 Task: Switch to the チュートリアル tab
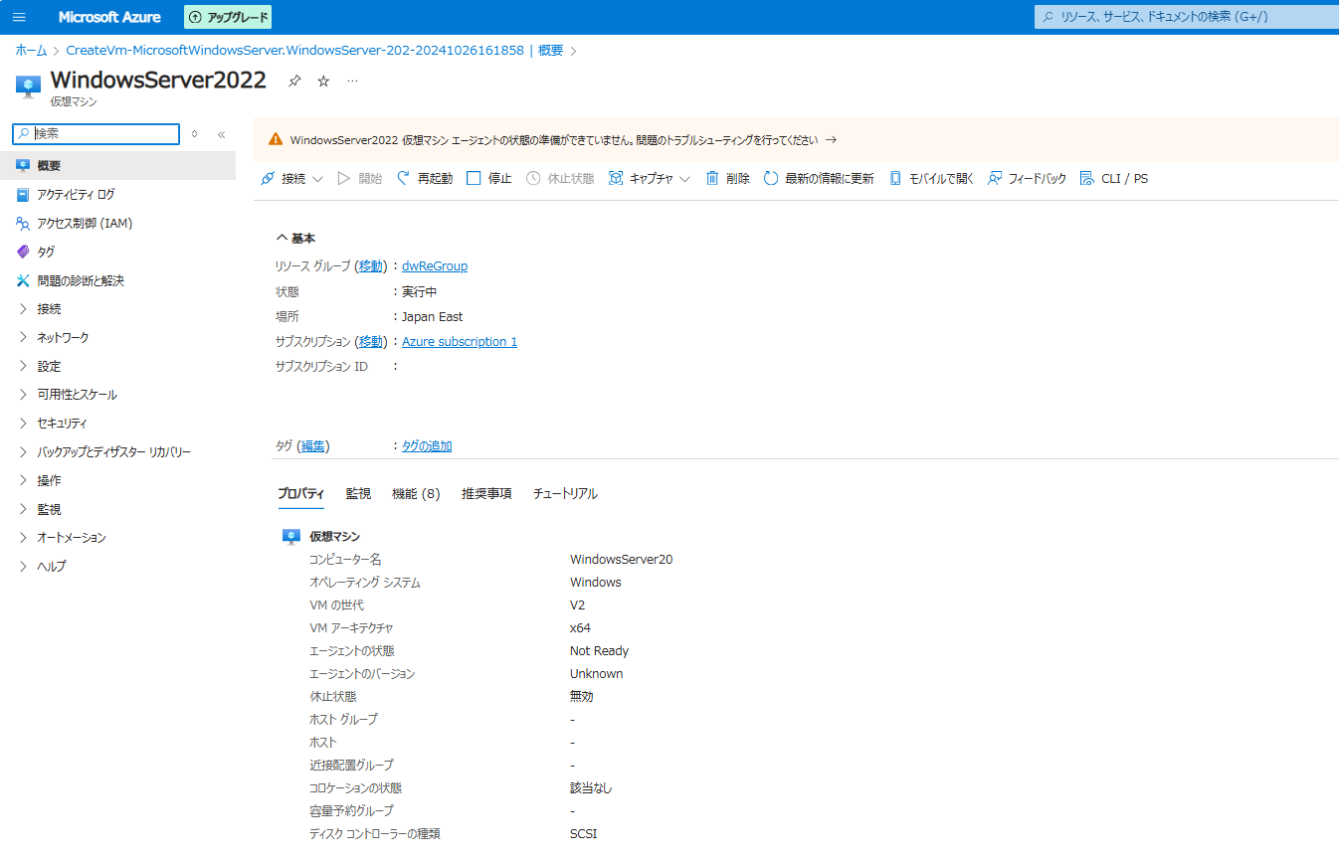click(x=565, y=494)
